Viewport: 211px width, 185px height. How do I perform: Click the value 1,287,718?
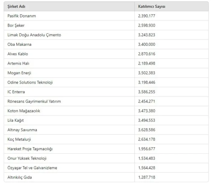[x=146, y=177]
